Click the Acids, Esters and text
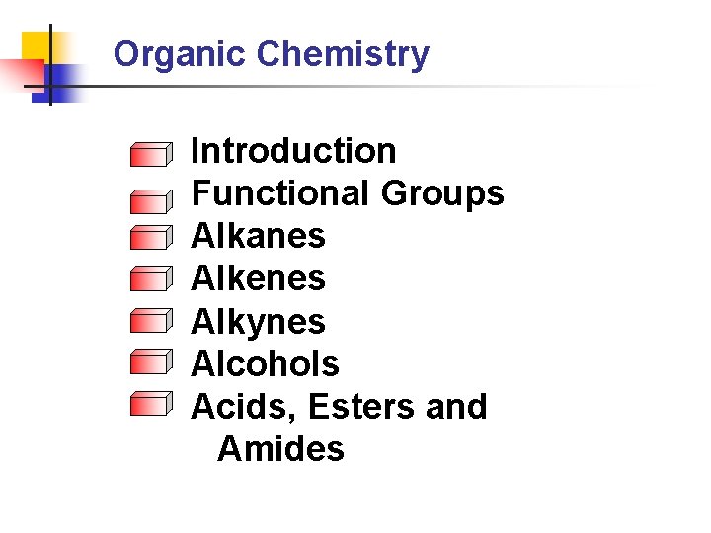The image size is (711, 533). (339, 407)
